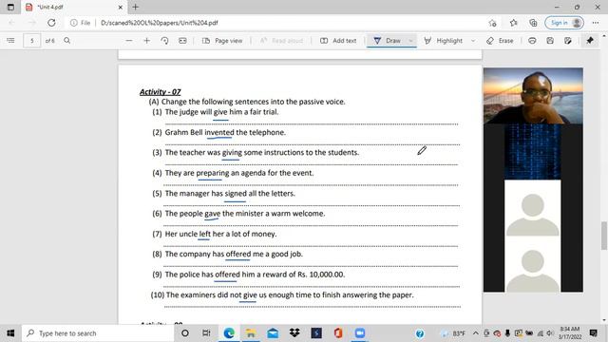Image resolution: width=608 pixels, height=342 pixels.
Task: Click the save-as PDF icon
Action: (568, 40)
